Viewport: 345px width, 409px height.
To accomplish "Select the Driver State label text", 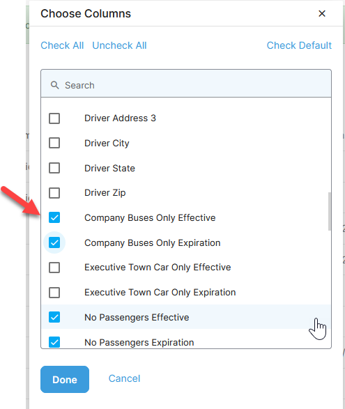I will [109, 168].
